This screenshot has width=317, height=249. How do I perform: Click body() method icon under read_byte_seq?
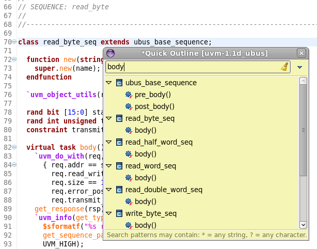129,130
